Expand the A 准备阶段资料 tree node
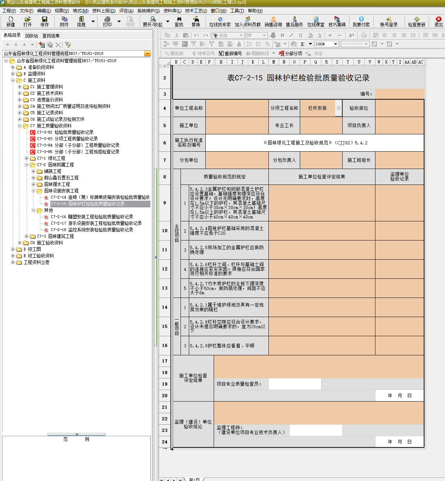Screen dimensions: 445x481 tap(13, 67)
